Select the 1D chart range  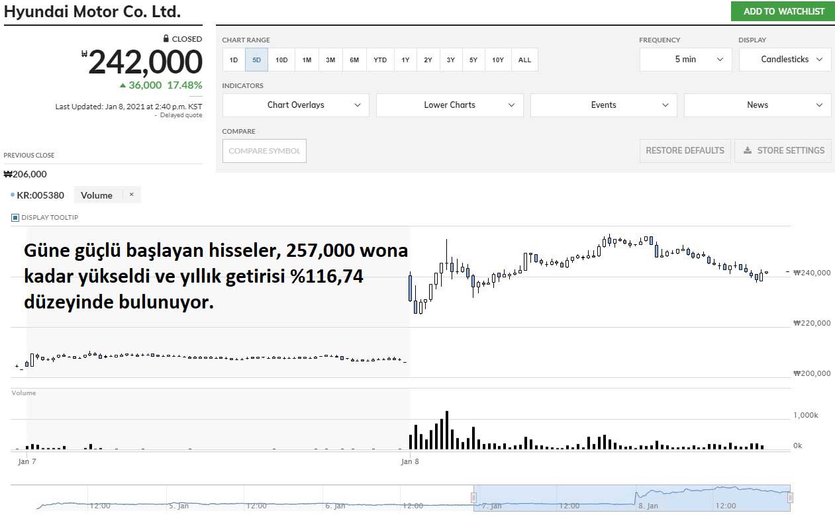point(234,60)
